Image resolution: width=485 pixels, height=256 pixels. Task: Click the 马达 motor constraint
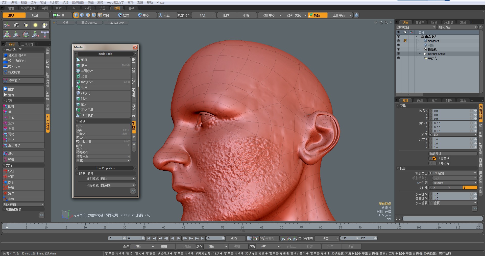[x=11, y=154]
